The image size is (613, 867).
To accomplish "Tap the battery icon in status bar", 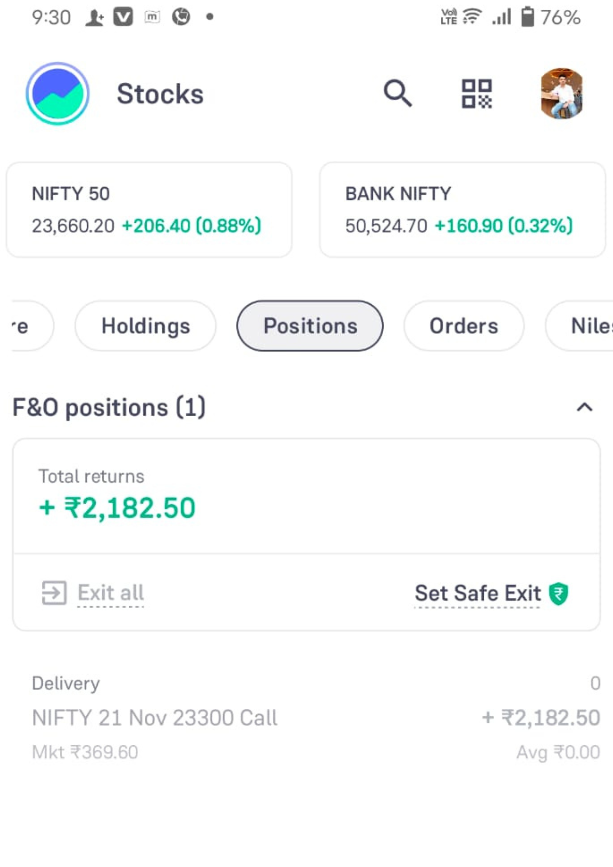I will tap(527, 17).
